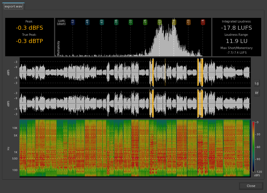This screenshot has width=267, height=193.
Task: Click the -43 LUFS histogram marker
Action: coord(102,22)
